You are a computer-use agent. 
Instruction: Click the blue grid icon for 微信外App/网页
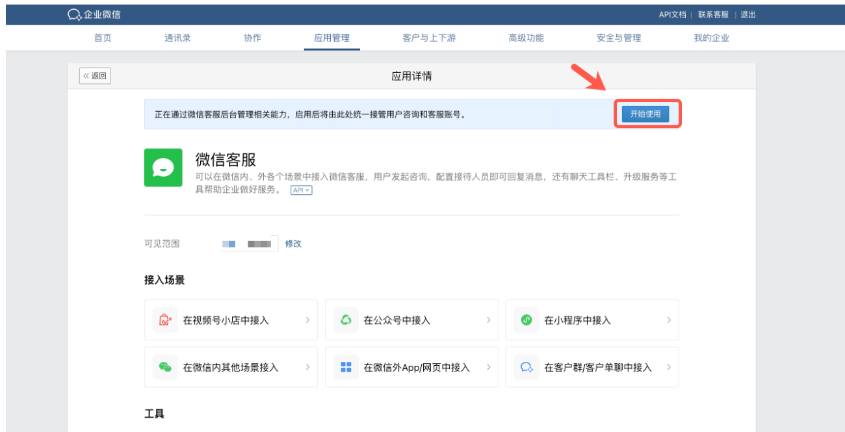pyautogui.click(x=346, y=367)
